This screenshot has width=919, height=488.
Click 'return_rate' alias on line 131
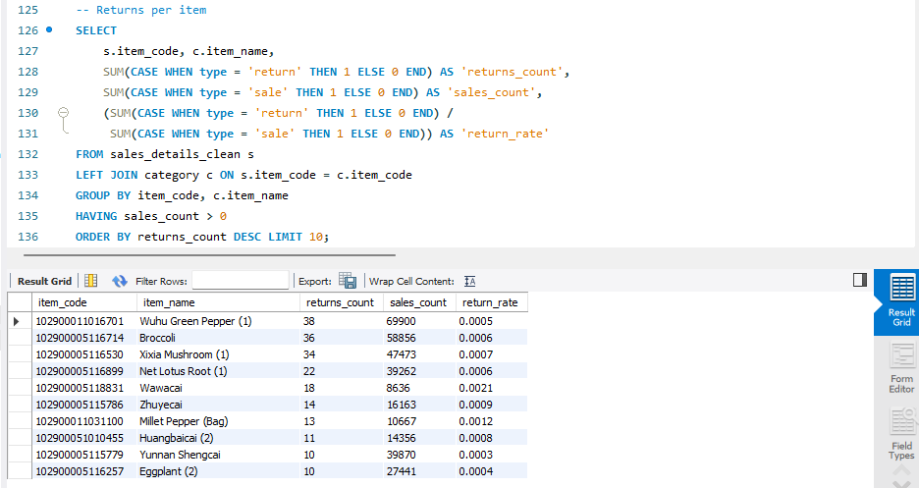pyautogui.click(x=505, y=134)
